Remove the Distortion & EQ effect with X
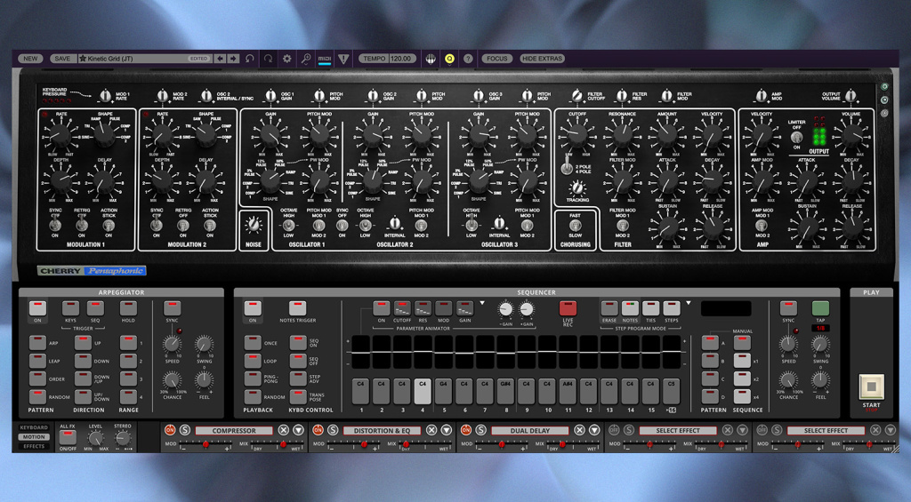911x502 pixels. click(x=431, y=430)
